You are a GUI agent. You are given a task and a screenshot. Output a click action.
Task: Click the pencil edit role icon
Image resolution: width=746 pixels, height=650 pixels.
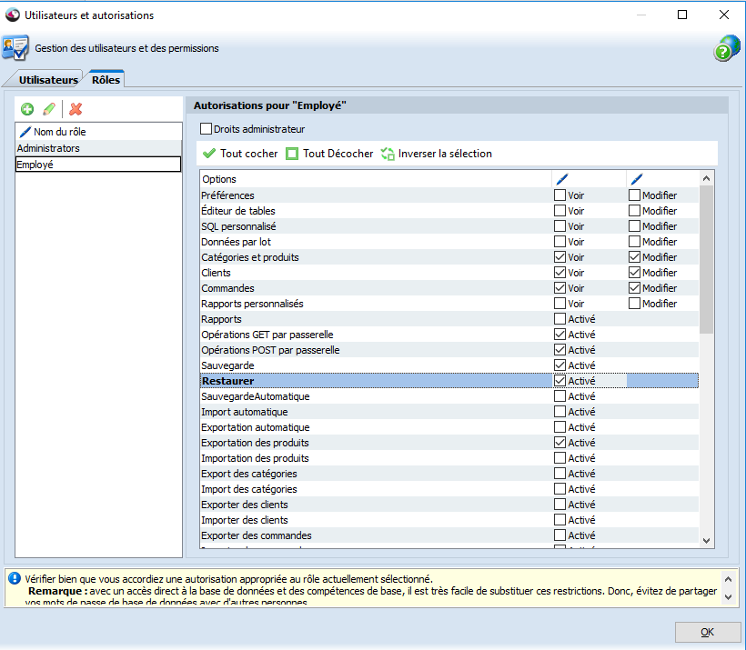pos(49,109)
